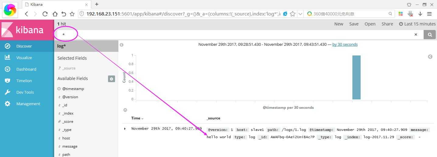
Task: Click the Dev Tools wrench icon
Action: coord(8,92)
